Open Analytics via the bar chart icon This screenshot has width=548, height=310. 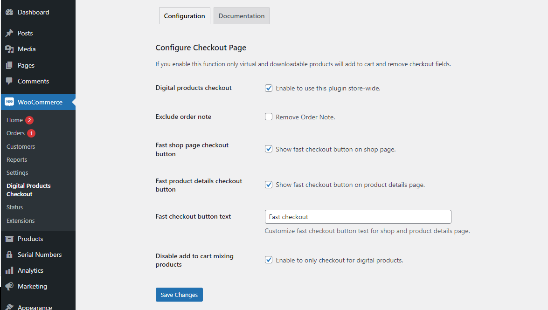point(10,270)
